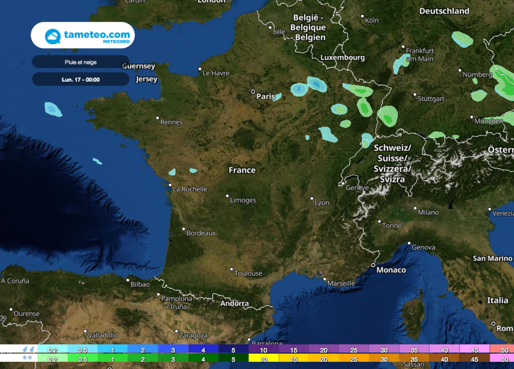This screenshot has height=369, width=514.
Task: Click the green precipitation patch west of Stuttgart
Action: 387,116
